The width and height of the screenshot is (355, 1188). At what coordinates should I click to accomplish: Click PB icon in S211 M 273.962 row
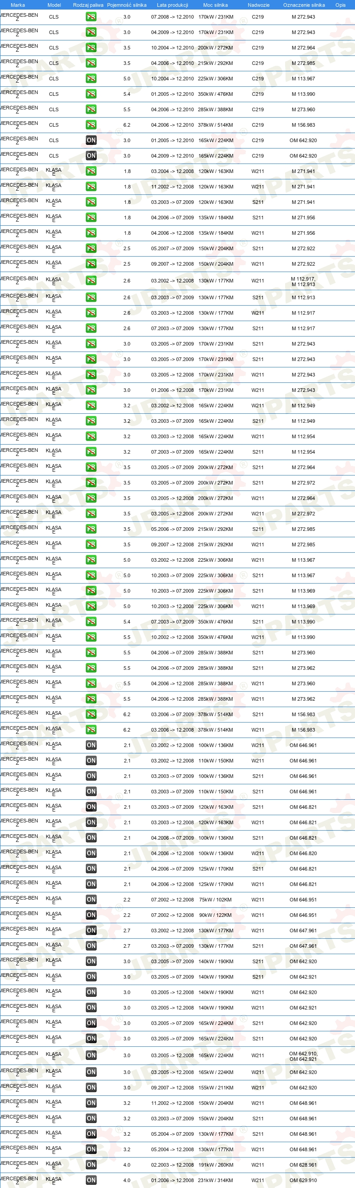click(91, 669)
